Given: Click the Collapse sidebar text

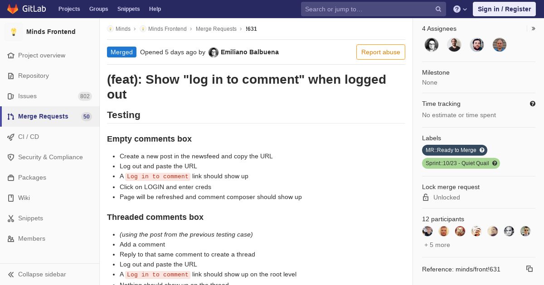Looking at the screenshot, I should point(42,274).
